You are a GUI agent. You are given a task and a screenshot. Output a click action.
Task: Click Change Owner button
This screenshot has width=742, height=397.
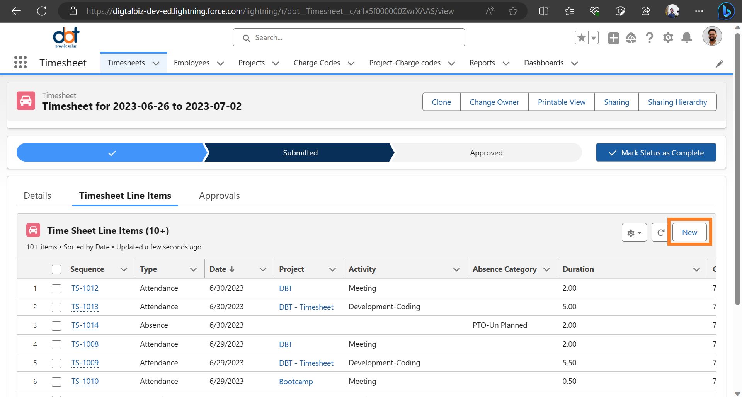tap(494, 102)
